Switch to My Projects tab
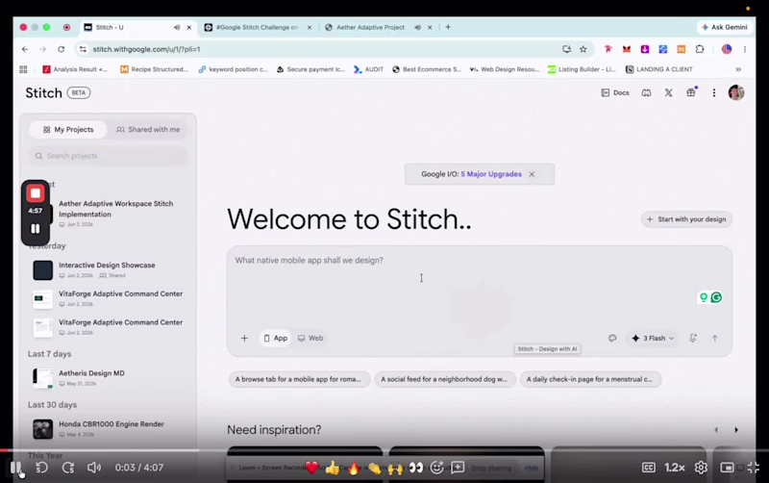 [x=68, y=130]
